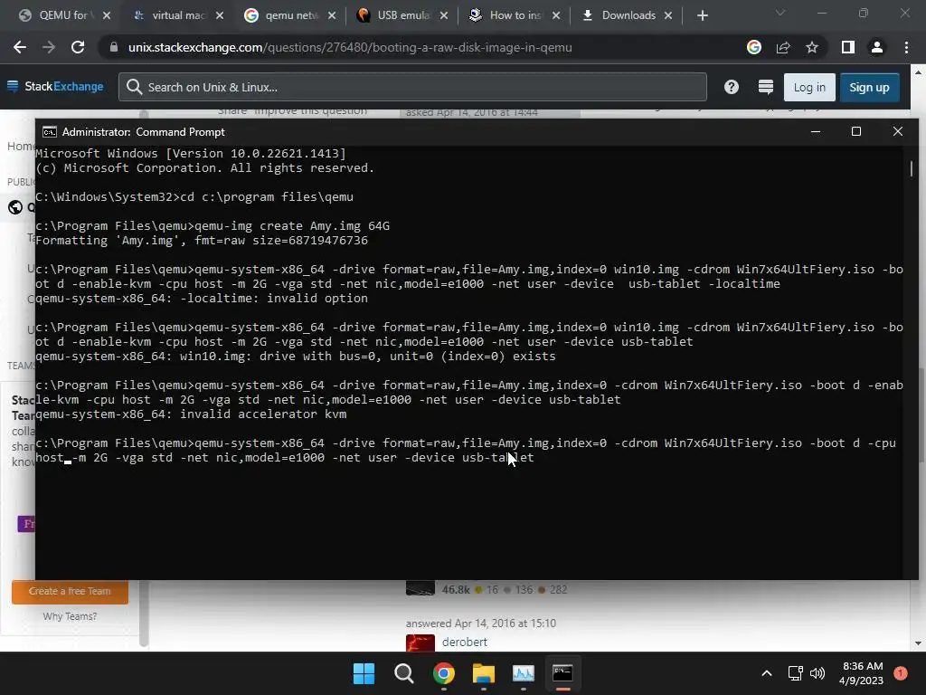Open the Chrome profile icon

coord(877,47)
